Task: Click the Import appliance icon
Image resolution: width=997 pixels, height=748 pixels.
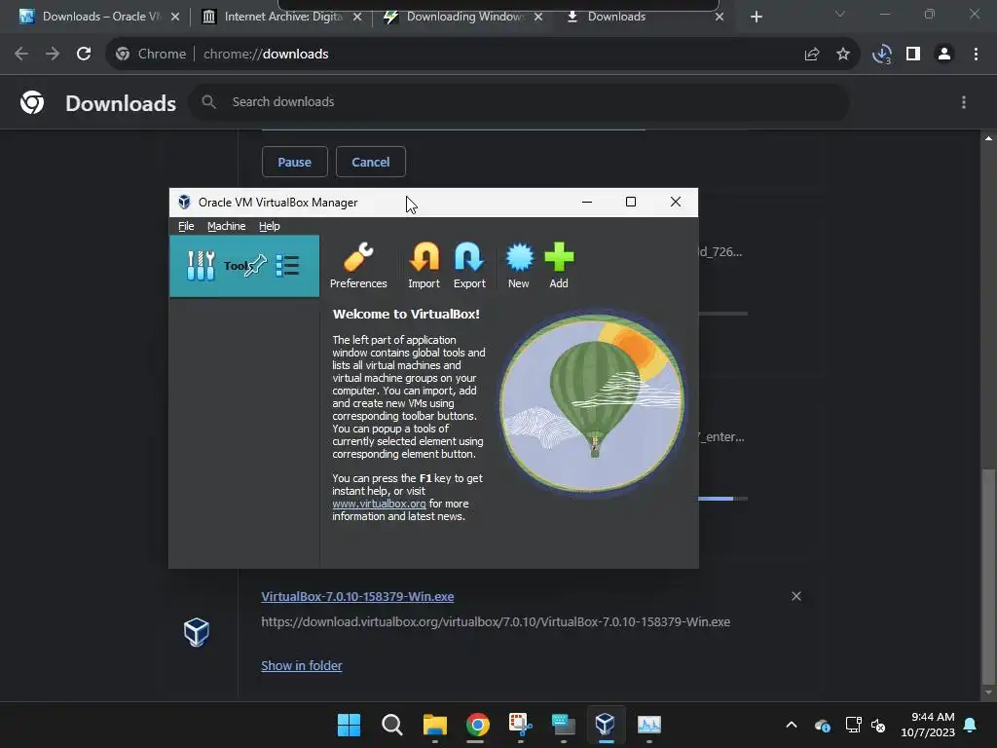Action: (424, 266)
